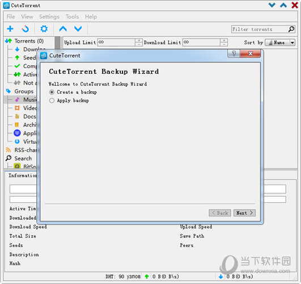The image size is (301, 284).
Task: Increase the Upload Limit with the plus stepper
Action: pyautogui.click(x=139, y=40)
